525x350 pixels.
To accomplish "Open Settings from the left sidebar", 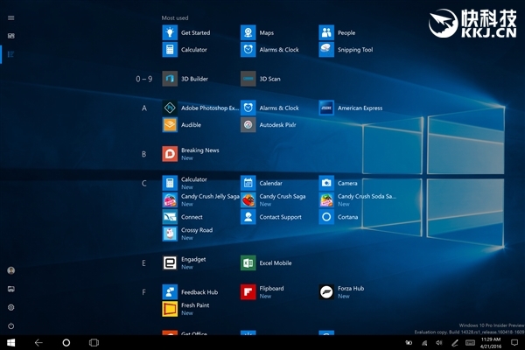I will coord(10,307).
